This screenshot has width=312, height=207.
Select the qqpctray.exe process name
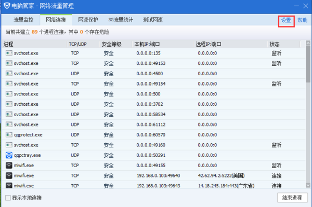[x=27, y=155]
